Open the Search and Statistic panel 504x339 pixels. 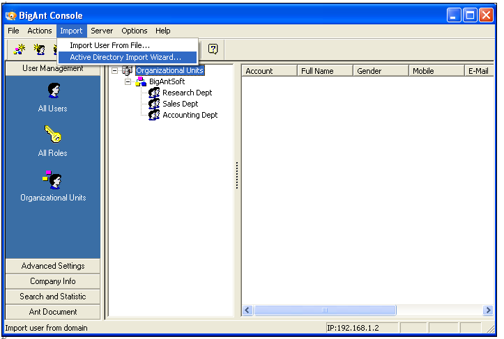(53, 297)
